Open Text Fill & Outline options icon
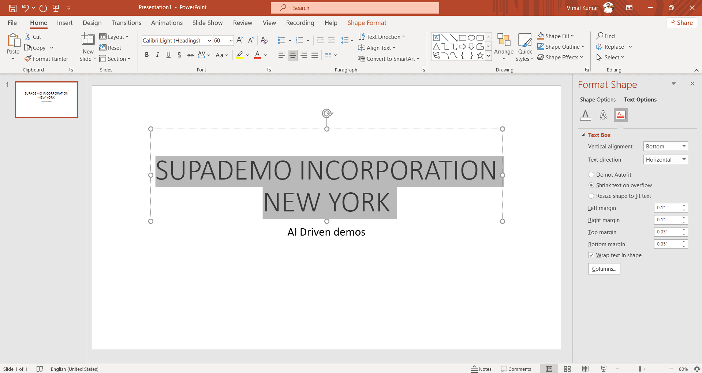 pyautogui.click(x=585, y=115)
